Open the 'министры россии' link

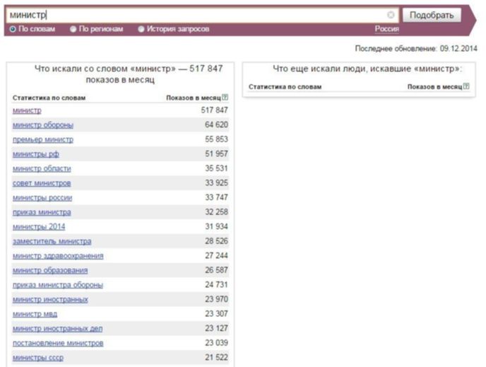coord(42,198)
